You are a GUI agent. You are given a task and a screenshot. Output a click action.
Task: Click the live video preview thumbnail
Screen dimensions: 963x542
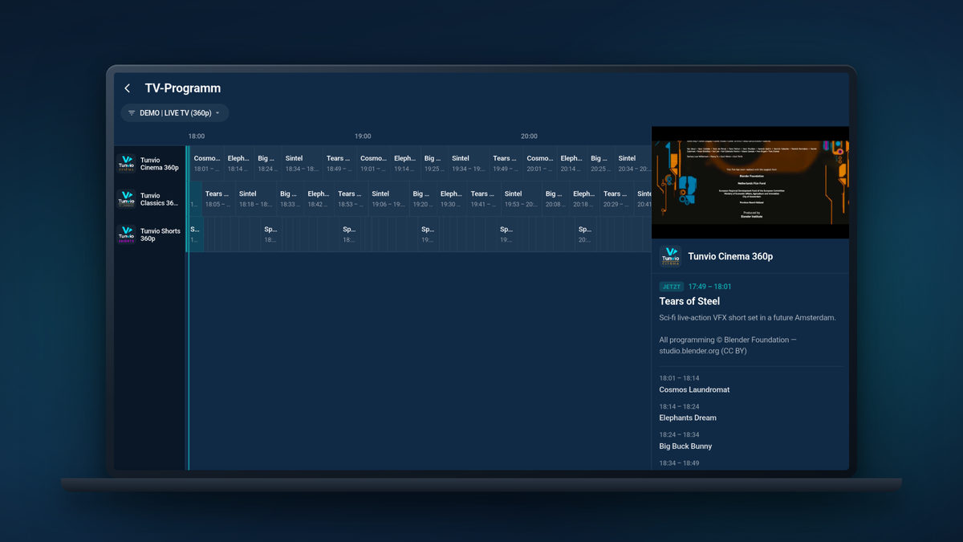pyautogui.click(x=750, y=182)
